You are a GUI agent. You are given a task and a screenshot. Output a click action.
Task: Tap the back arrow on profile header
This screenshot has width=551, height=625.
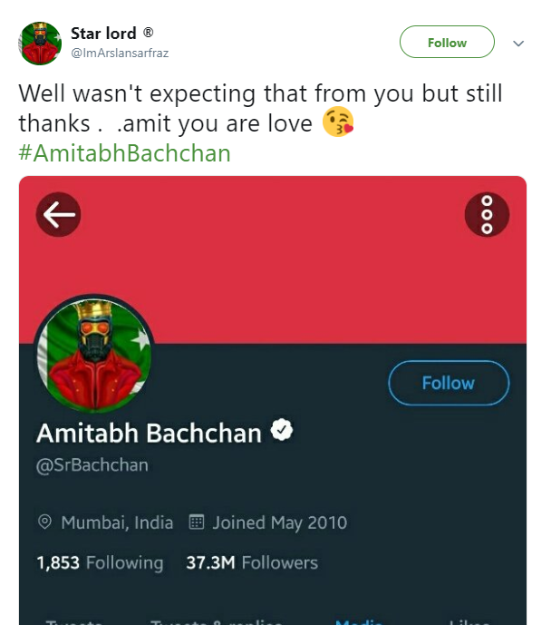pyautogui.click(x=59, y=214)
